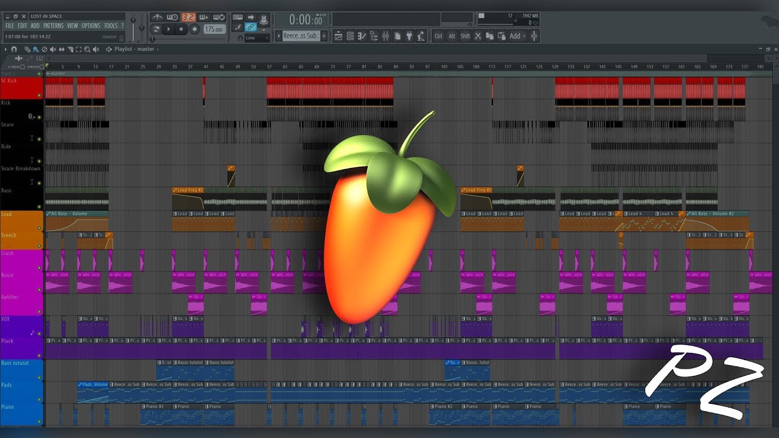This screenshot has width=779, height=438.
Task: Select the Playback speaker tool
Action: click(96, 49)
